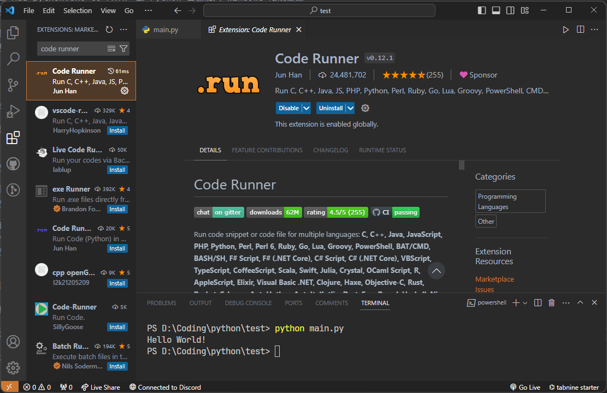The width and height of the screenshot is (607, 393).
Task: Open the Accounts menu icon
Action: [13, 342]
